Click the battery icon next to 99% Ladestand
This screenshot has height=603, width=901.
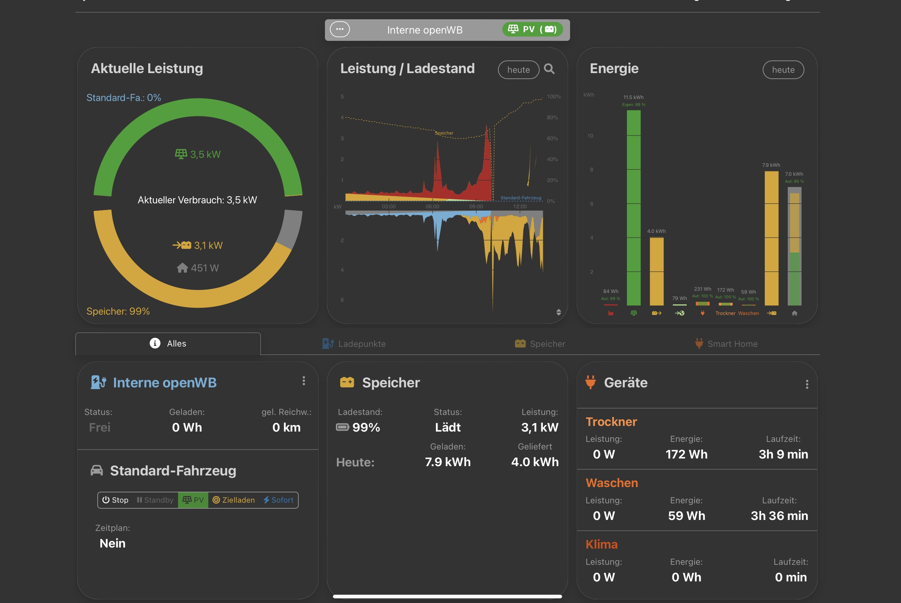tap(342, 427)
